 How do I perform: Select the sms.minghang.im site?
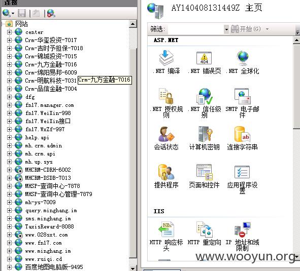pyautogui.click(x=48, y=218)
